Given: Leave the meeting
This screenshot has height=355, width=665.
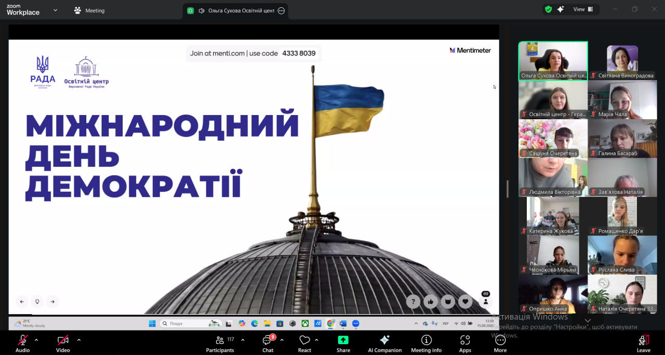Looking at the screenshot, I should 643,343.
